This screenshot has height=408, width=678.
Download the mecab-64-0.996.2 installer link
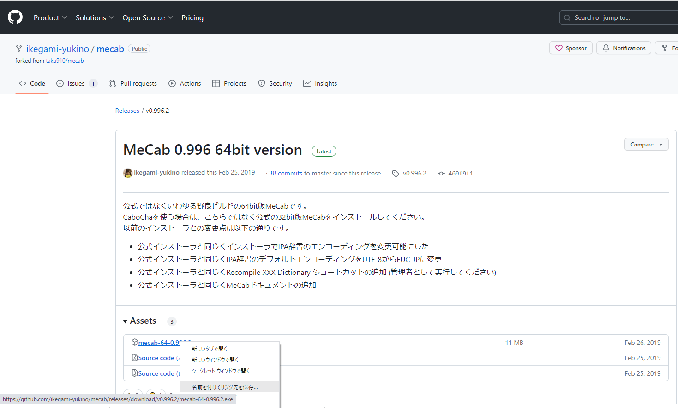[160, 343]
